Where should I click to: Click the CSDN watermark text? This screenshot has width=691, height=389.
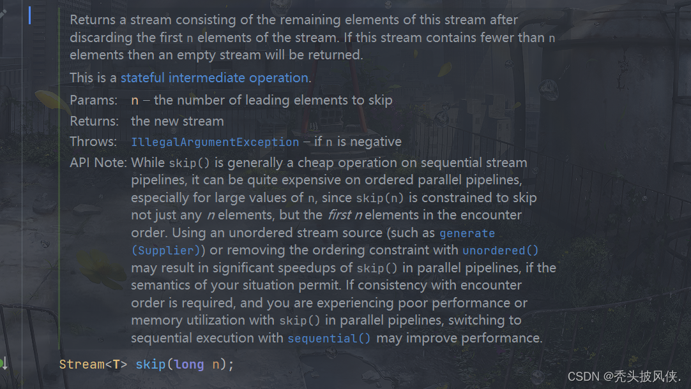point(623,377)
